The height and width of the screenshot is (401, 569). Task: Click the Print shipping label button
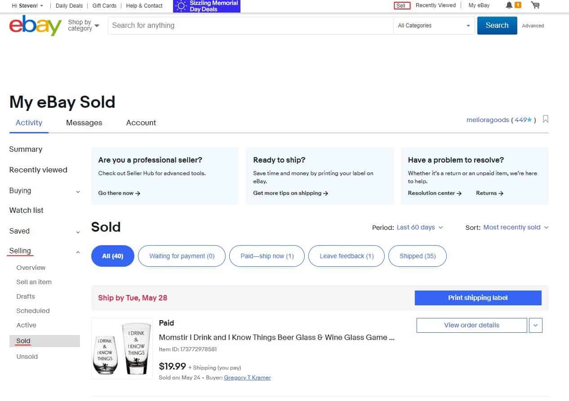point(478,298)
